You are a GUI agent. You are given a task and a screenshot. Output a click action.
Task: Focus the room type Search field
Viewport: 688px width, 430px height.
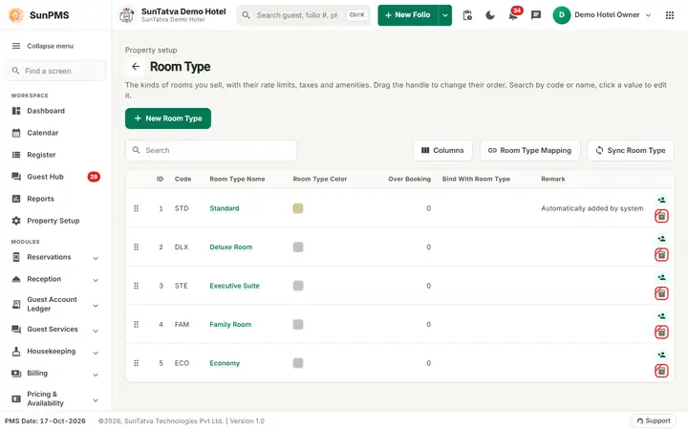point(211,151)
